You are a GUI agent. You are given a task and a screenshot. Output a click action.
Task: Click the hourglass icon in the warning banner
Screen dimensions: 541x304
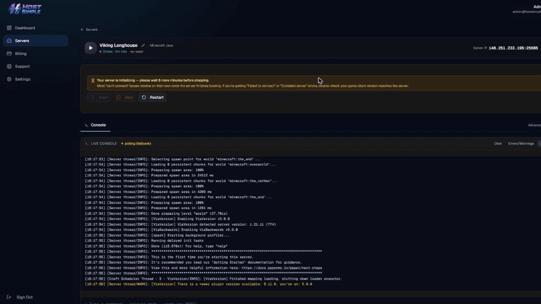pos(93,80)
